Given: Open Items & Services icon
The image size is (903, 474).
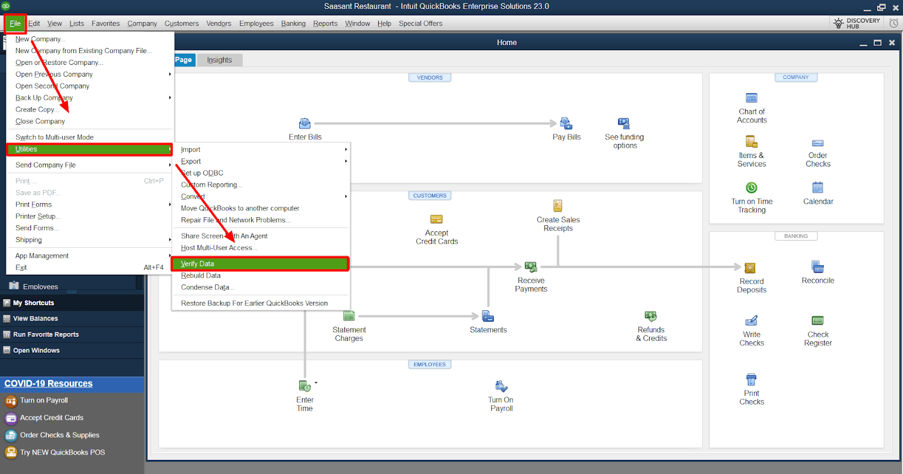Looking at the screenshot, I should click(x=751, y=142).
